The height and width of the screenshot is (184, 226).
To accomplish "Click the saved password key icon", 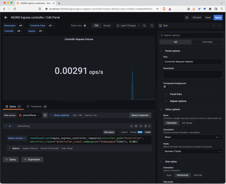I will (x=158, y=9).
